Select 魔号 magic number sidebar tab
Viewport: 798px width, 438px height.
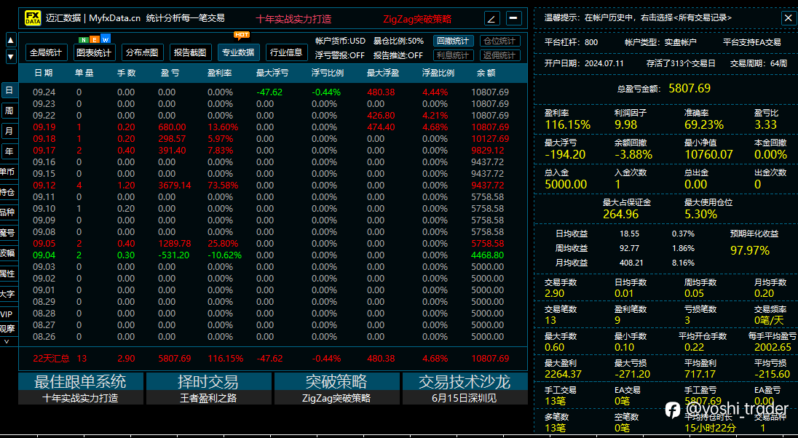tap(7, 233)
